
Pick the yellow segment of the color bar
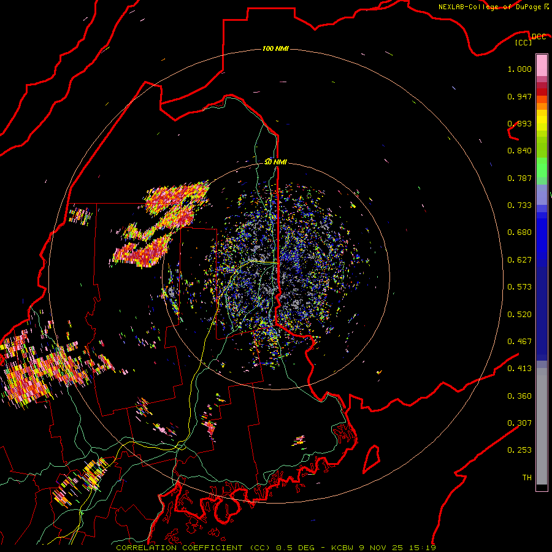click(542, 121)
